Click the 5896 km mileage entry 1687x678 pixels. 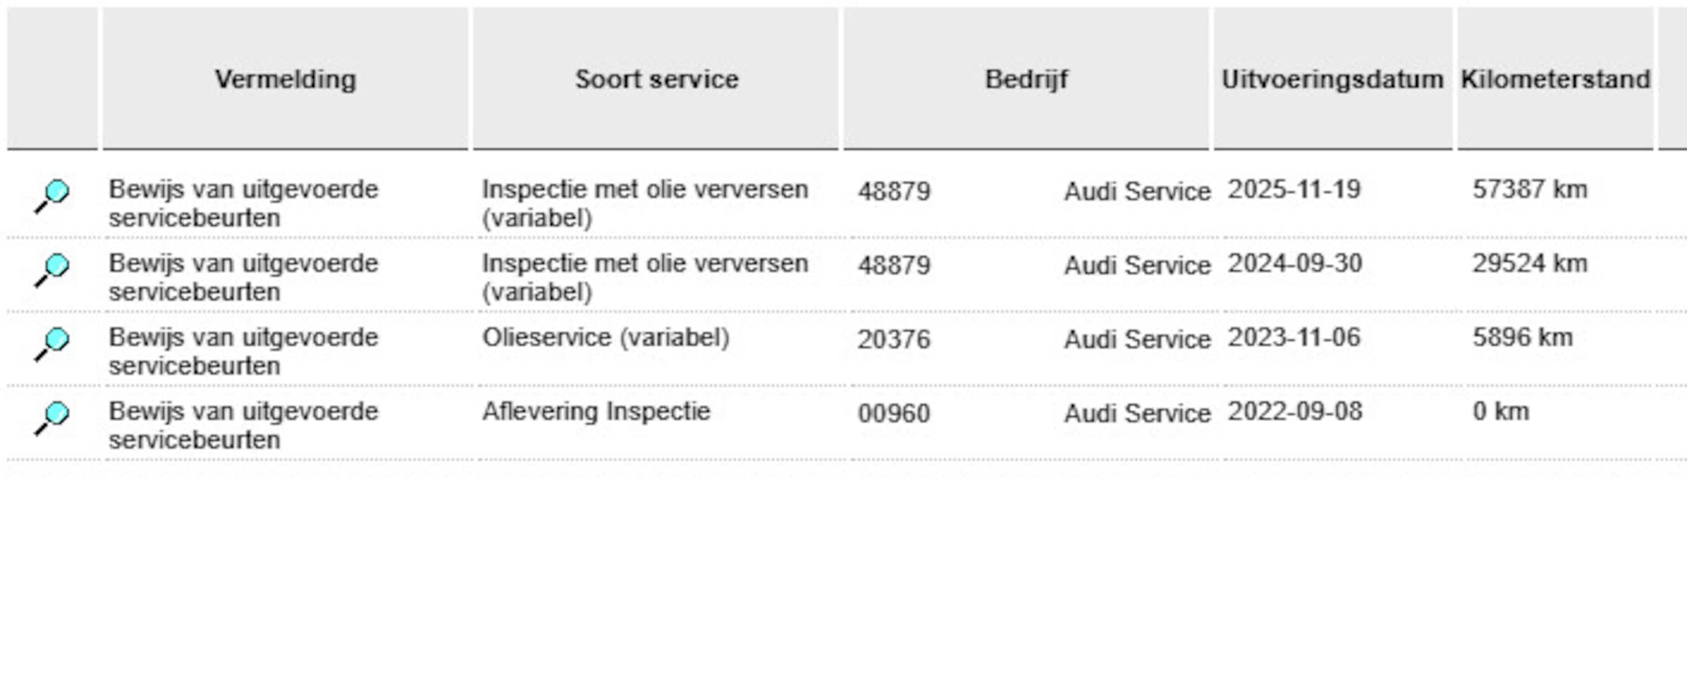[x=1523, y=338]
